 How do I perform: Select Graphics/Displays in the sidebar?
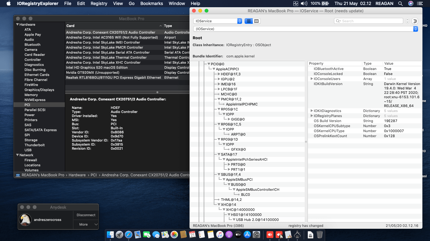(39, 90)
